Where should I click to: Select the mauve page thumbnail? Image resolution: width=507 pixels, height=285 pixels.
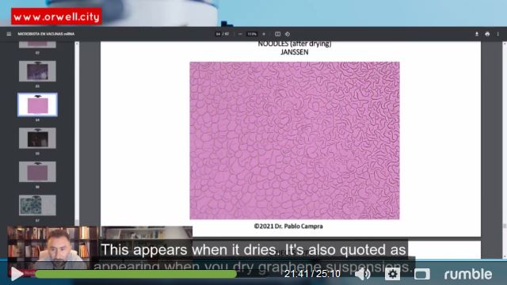[37, 172]
